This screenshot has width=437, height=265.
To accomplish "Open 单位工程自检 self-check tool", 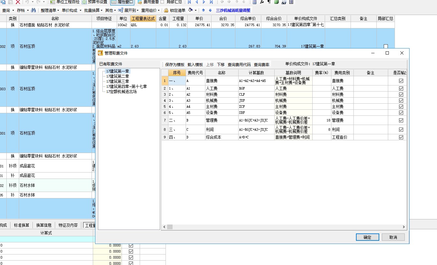I will (65, 2).
